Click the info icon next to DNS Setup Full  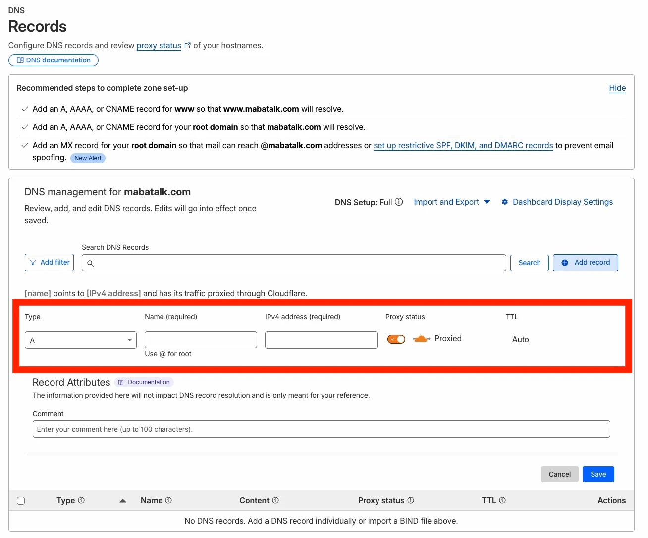click(x=399, y=202)
